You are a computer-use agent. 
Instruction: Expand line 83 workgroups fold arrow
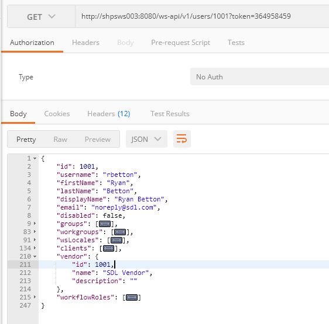[x=35, y=232]
